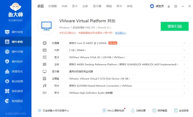This screenshot has width=193, height=117.
Task: Expand the 网卡 row chevron
Action: [x=184, y=86]
